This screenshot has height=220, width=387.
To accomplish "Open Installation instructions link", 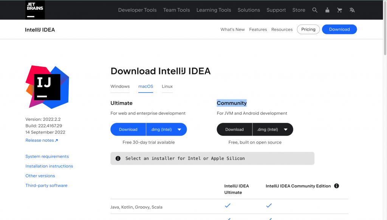I will (49, 166).
